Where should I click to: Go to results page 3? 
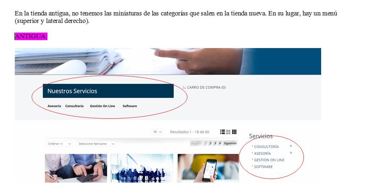[x=215, y=143]
